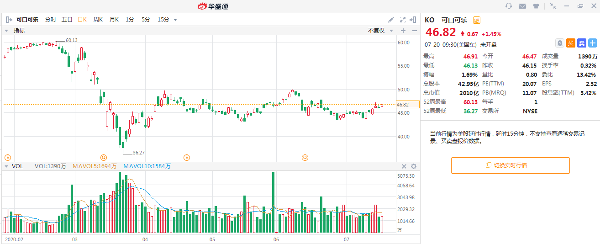Screen dimensions: 600x244
Task: Open the messages envelope icon
Action: pos(522,6)
